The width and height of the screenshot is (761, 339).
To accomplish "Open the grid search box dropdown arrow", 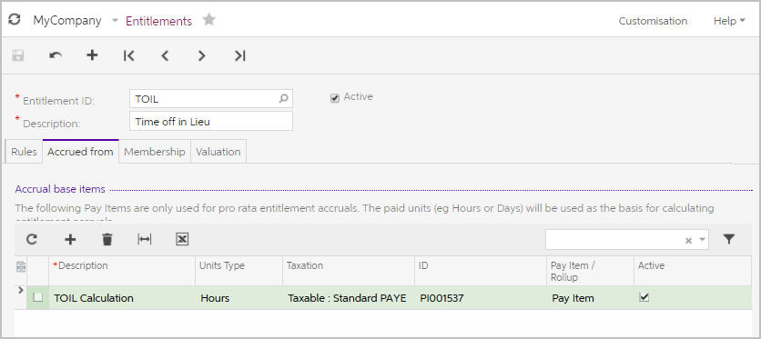I will pos(702,240).
